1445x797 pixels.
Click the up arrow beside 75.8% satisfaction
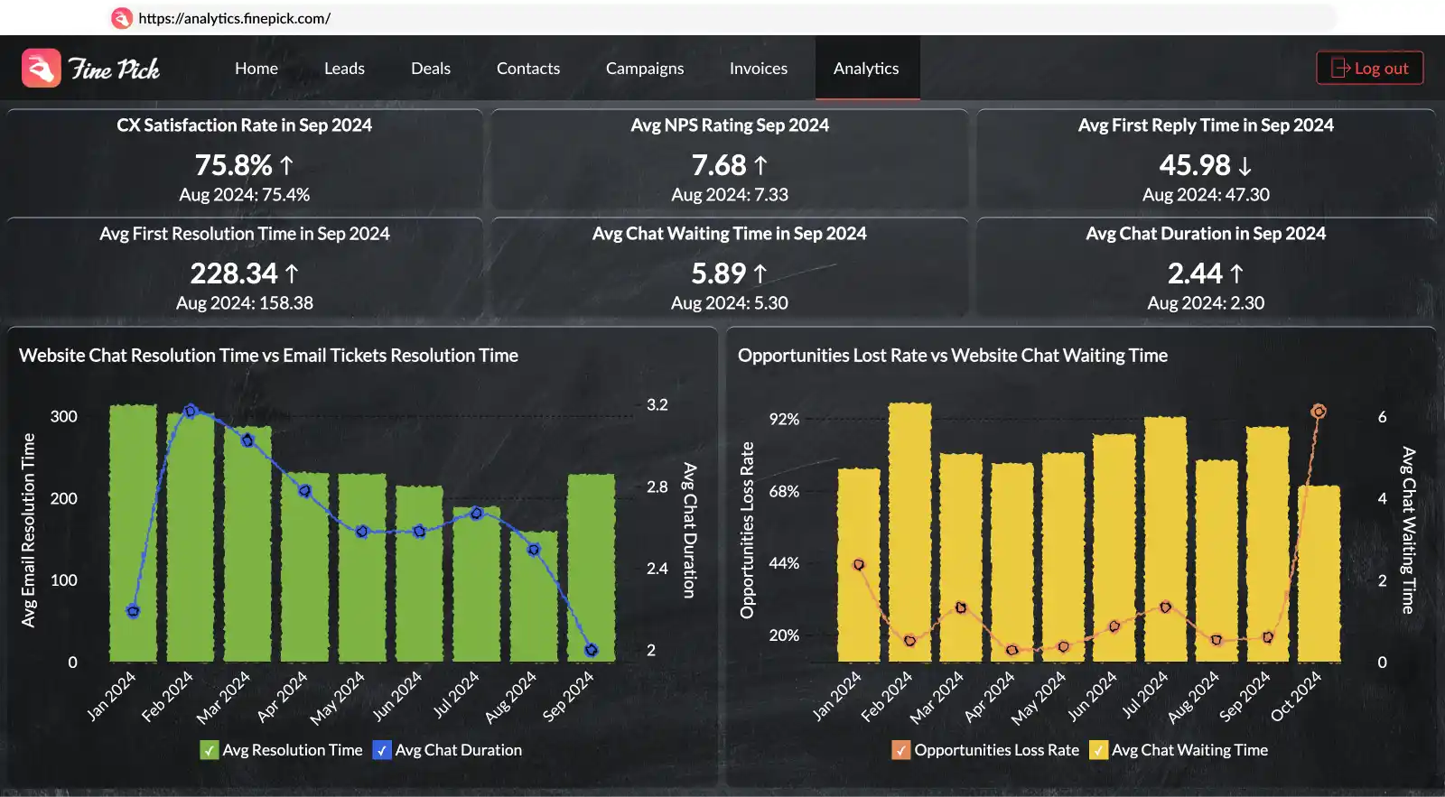[286, 165]
